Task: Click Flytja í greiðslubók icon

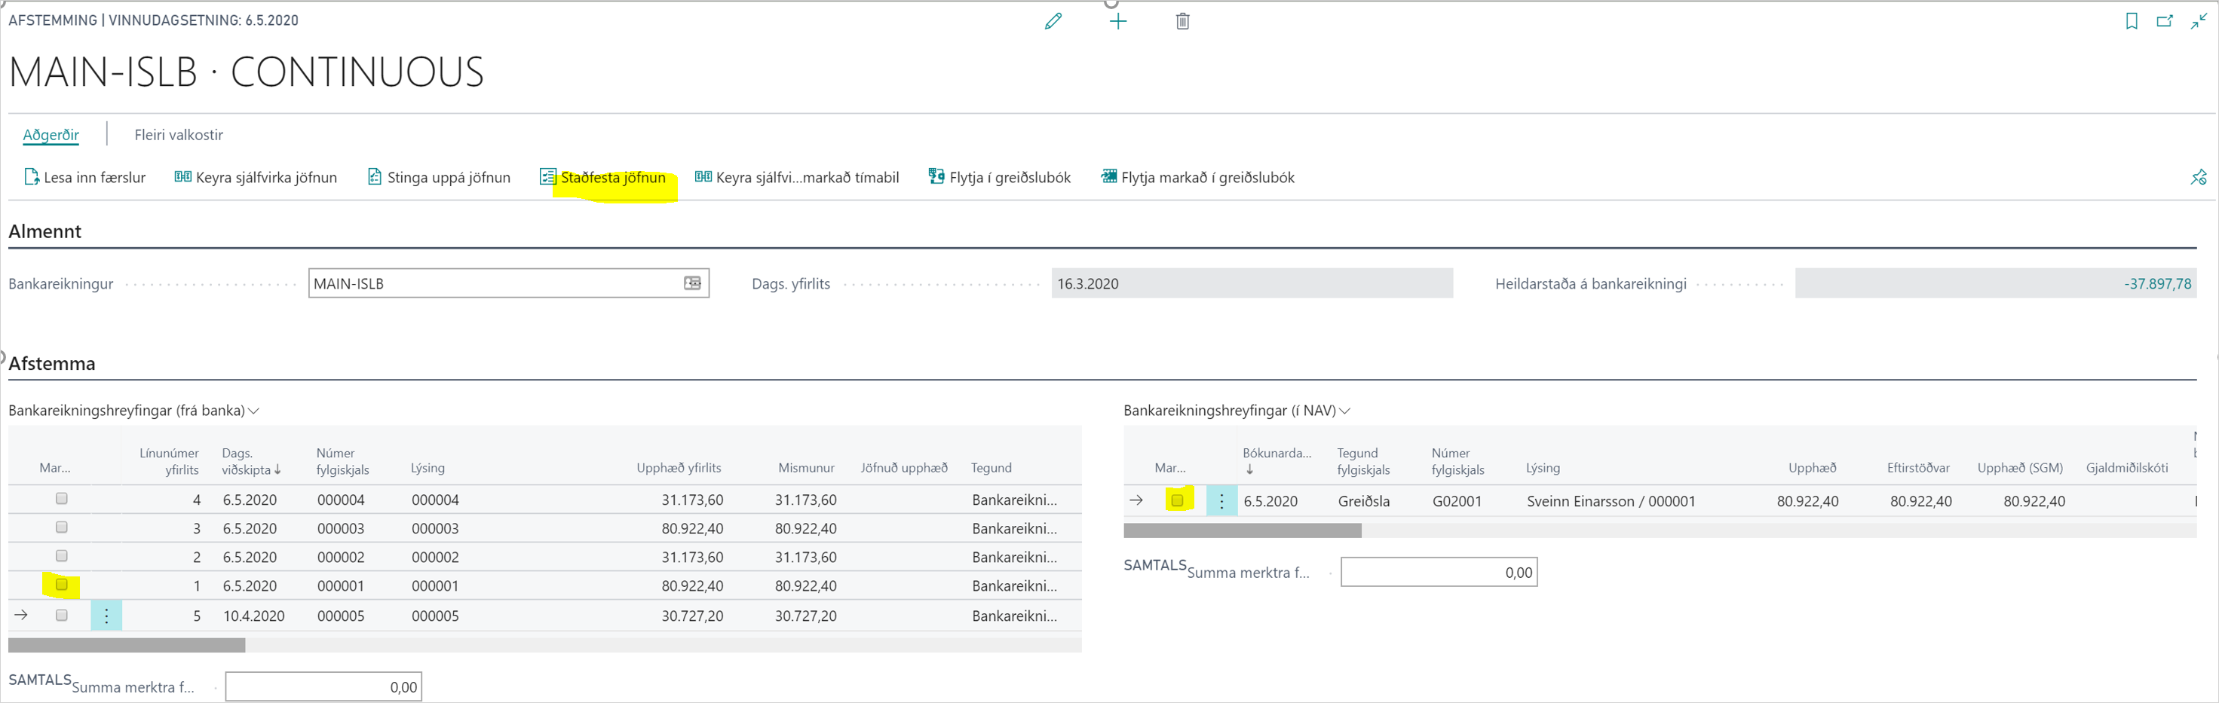Action: click(936, 177)
